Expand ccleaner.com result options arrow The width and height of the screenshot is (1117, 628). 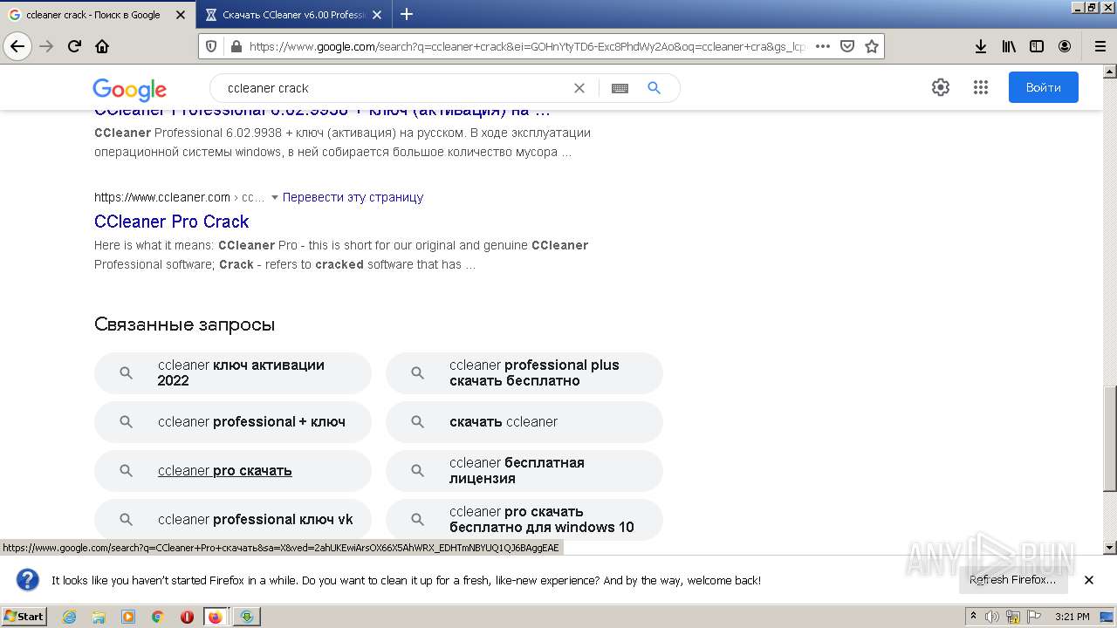pyautogui.click(x=275, y=197)
